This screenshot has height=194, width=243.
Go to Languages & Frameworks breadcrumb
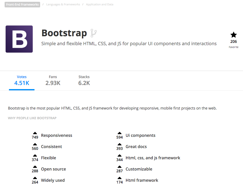[63, 5]
